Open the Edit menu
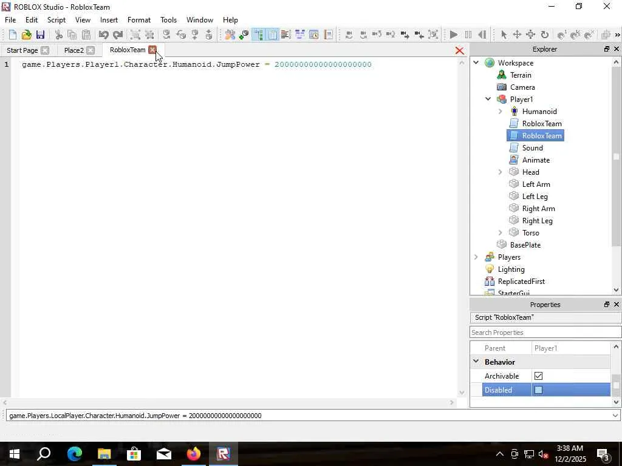 click(x=32, y=20)
